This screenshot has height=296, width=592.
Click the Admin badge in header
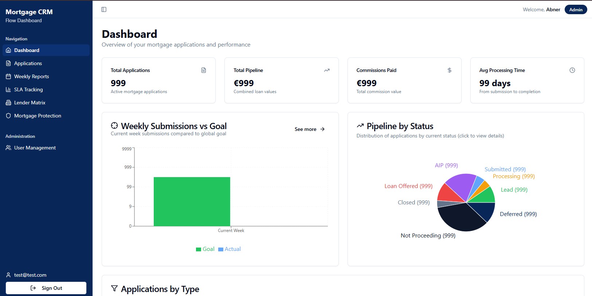576,9
